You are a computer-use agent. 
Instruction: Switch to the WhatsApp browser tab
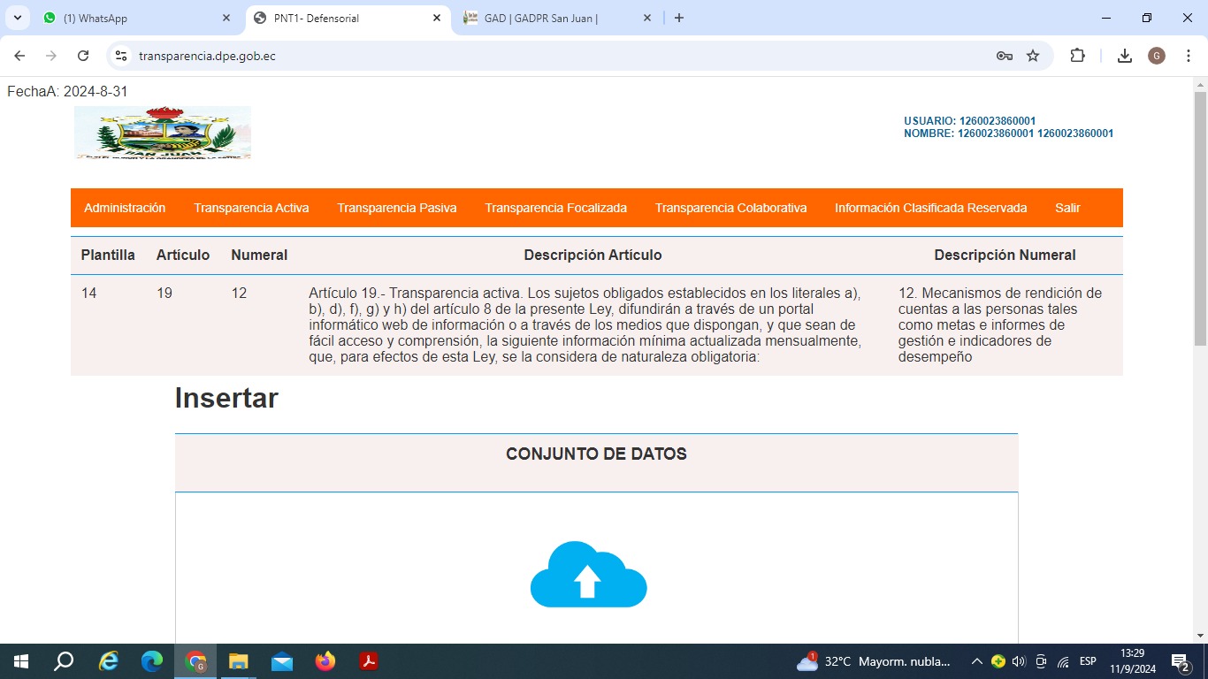click(x=133, y=18)
